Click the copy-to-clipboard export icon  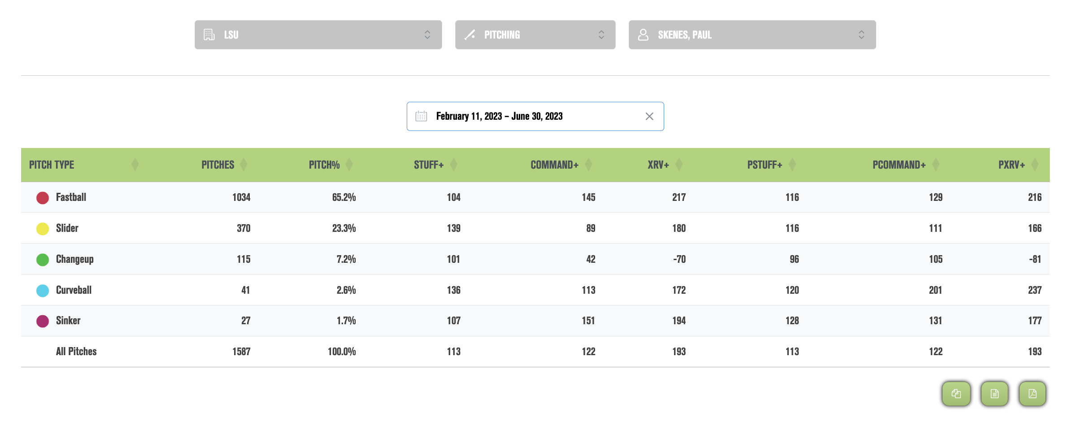[x=956, y=394]
